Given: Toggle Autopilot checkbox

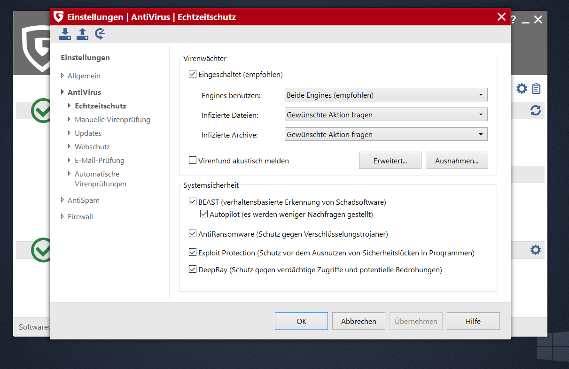Looking at the screenshot, I should click(203, 215).
